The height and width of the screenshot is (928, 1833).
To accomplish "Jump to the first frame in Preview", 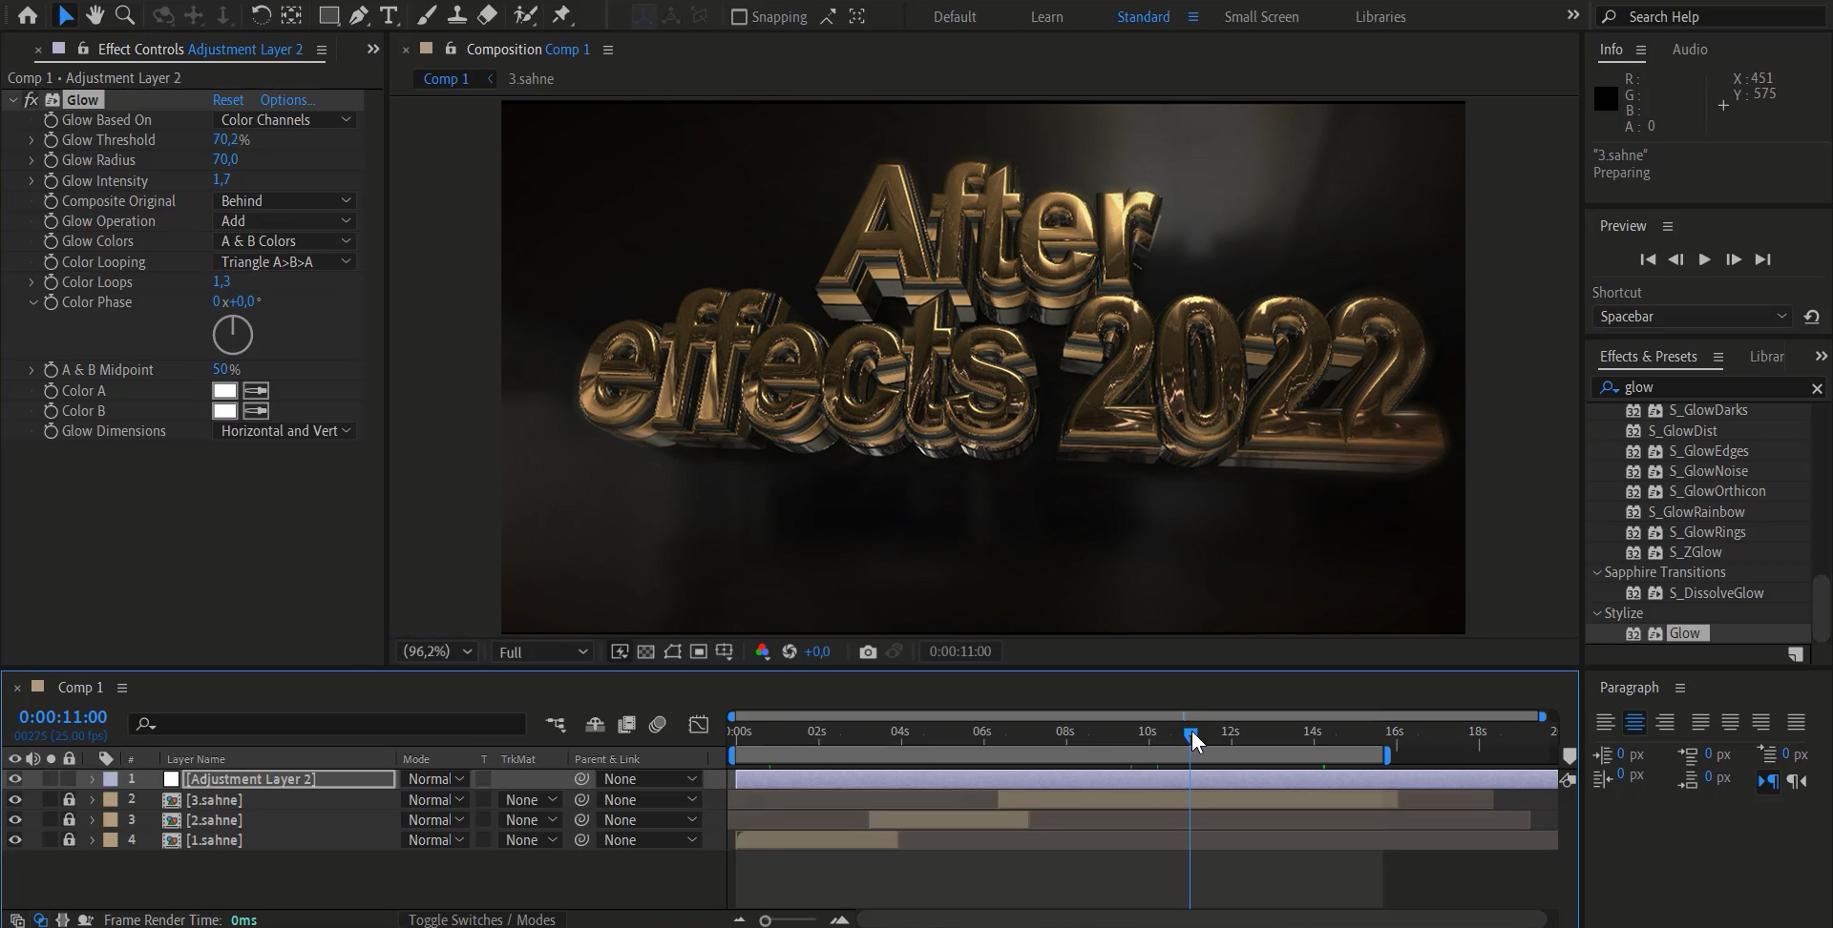I will [x=1648, y=259].
